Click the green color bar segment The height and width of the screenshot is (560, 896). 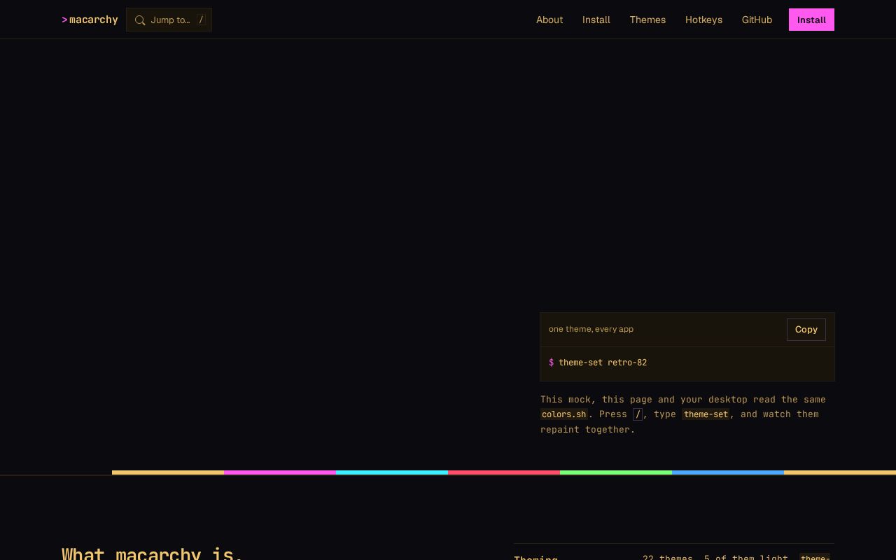(616, 472)
